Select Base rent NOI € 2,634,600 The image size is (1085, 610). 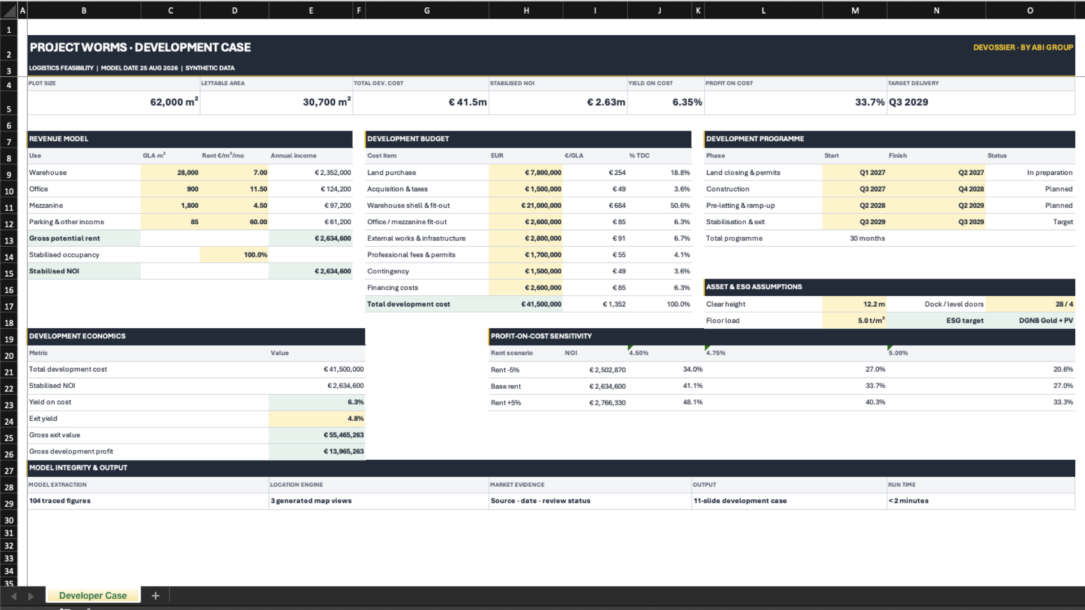pyautogui.click(x=595, y=386)
